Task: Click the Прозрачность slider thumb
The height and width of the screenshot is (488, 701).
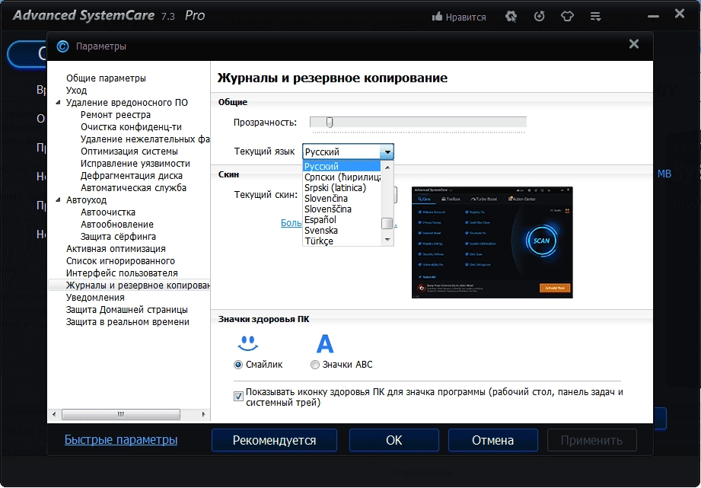Action: coord(330,122)
